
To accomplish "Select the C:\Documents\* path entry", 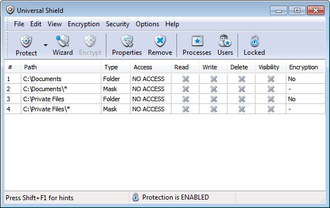I will click(x=45, y=89).
